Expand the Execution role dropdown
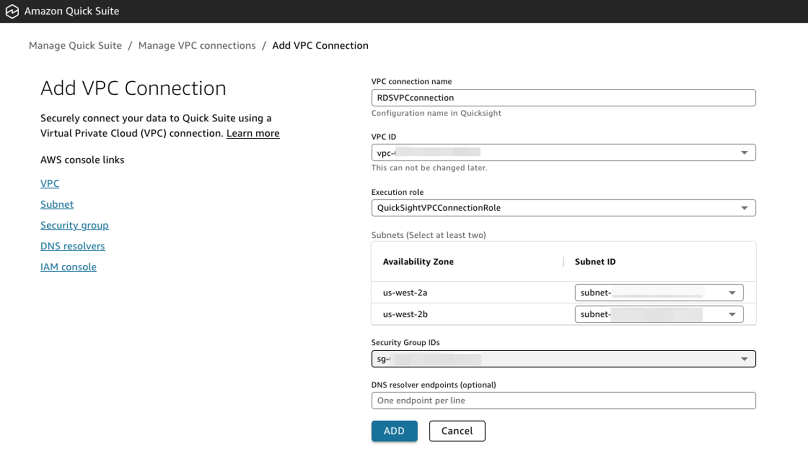 (563, 208)
